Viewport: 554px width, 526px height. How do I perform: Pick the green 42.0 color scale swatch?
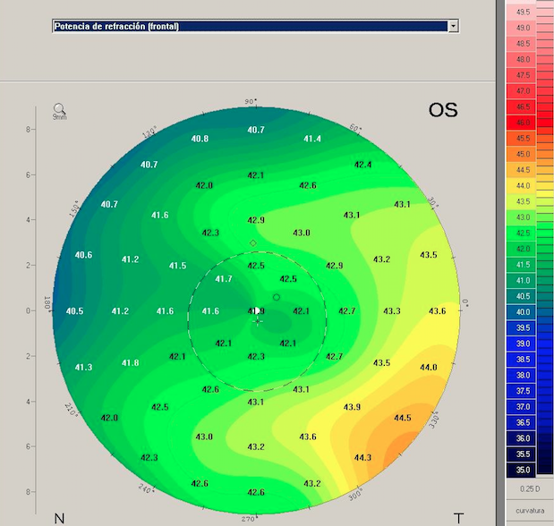pyautogui.click(x=524, y=249)
